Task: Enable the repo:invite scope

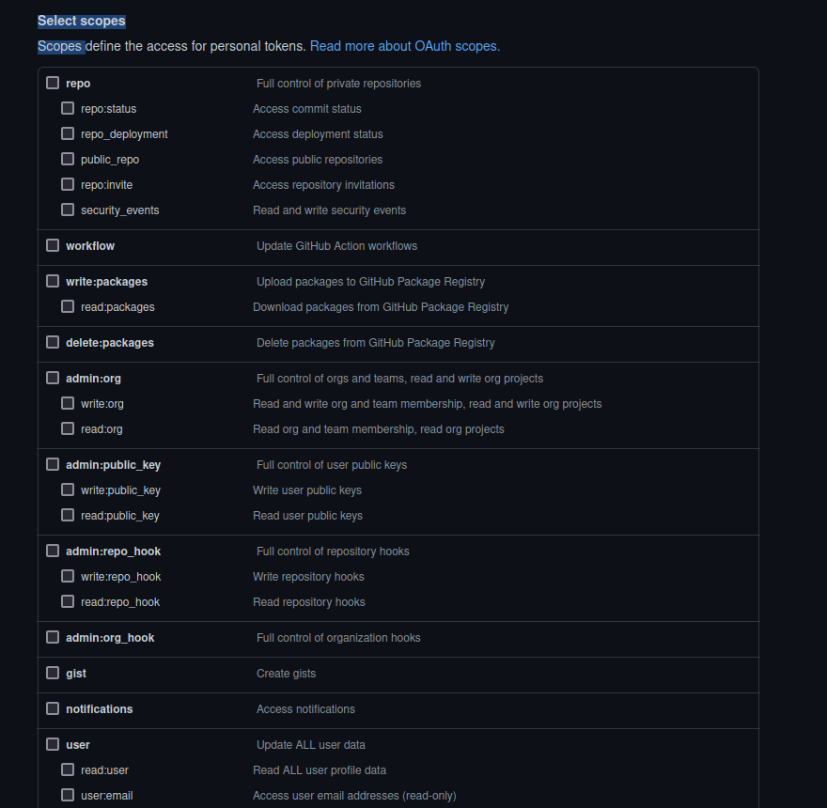Action: point(67,183)
